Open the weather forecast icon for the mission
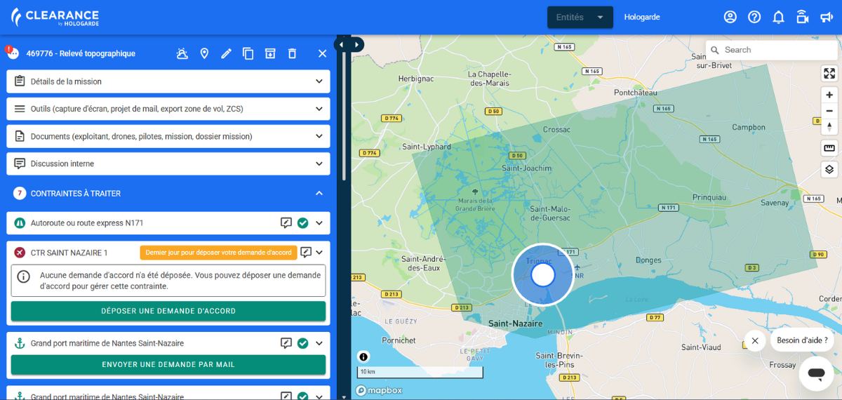Image resolution: width=842 pixels, height=400 pixels. pos(182,53)
